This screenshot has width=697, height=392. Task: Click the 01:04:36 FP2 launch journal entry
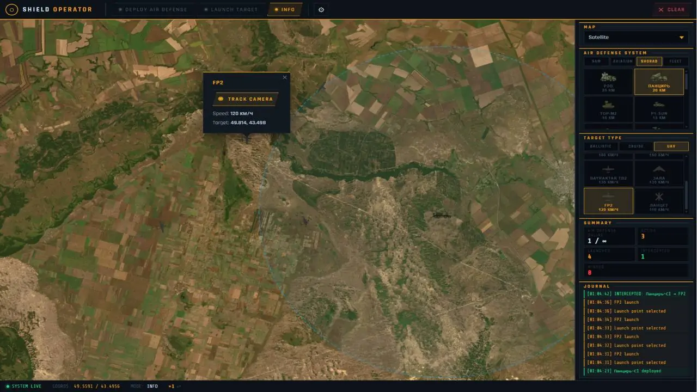[636, 302]
